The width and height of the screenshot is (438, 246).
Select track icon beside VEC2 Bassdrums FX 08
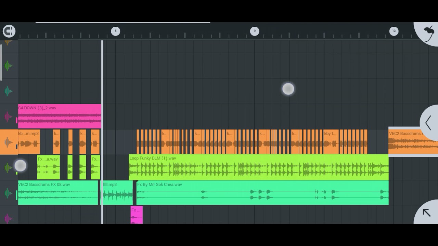click(x=9, y=193)
